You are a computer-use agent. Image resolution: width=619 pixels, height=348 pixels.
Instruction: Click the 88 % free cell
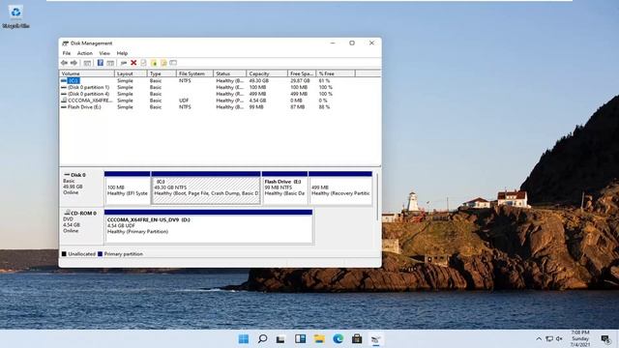click(324, 107)
